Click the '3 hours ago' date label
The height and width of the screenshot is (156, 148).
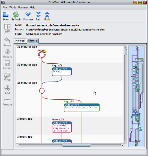point(25,137)
